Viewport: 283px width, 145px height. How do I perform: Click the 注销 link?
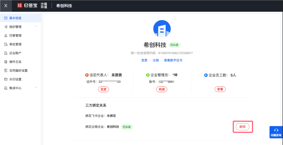pos(156,60)
